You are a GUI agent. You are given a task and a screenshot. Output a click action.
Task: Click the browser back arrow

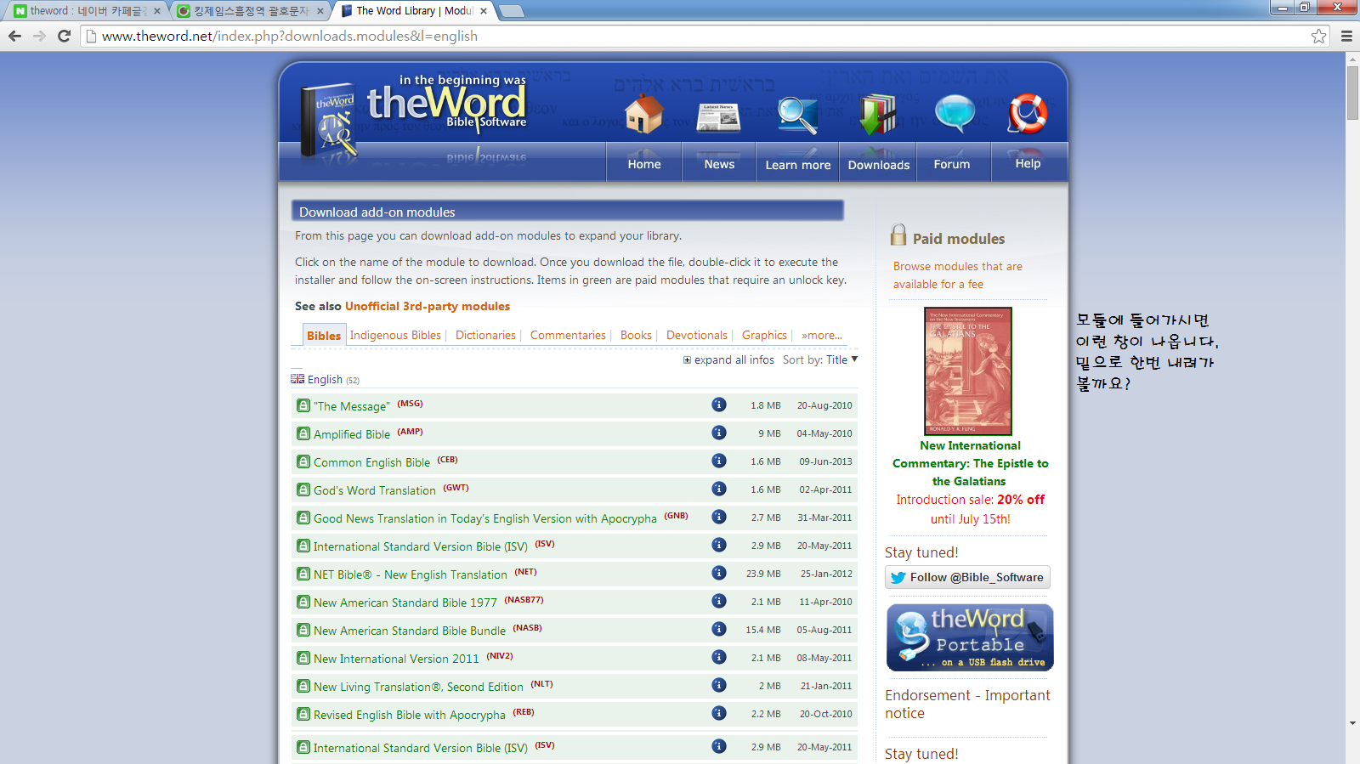(x=14, y=36)
